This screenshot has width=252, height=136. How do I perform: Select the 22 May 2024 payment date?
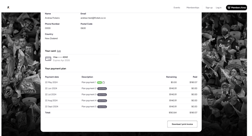point(51,82)
